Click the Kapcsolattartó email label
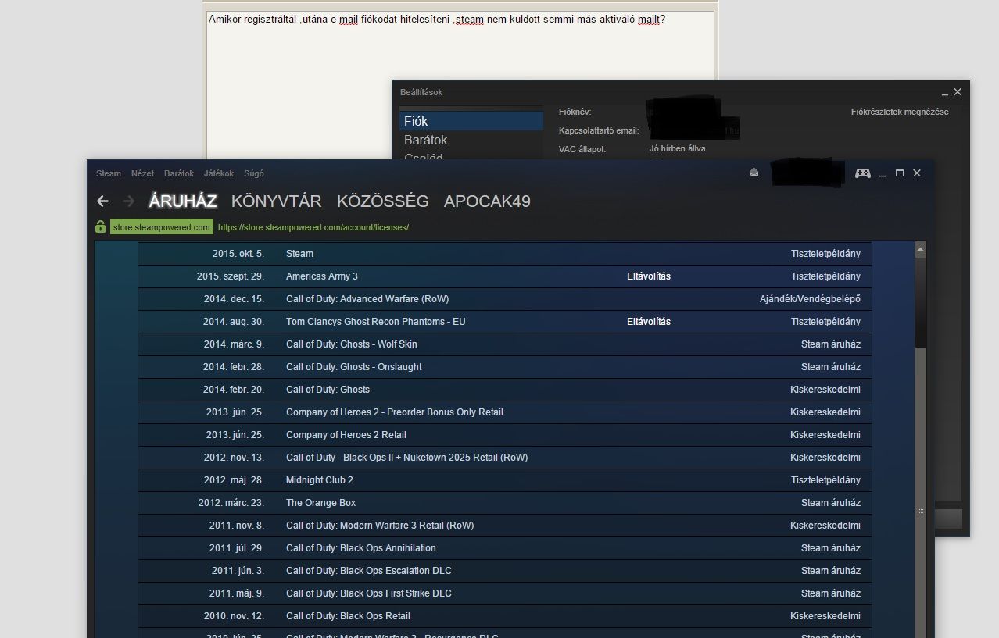999x638 pixels. 599,130
